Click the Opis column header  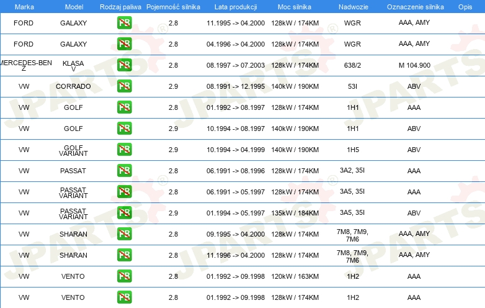465,7
